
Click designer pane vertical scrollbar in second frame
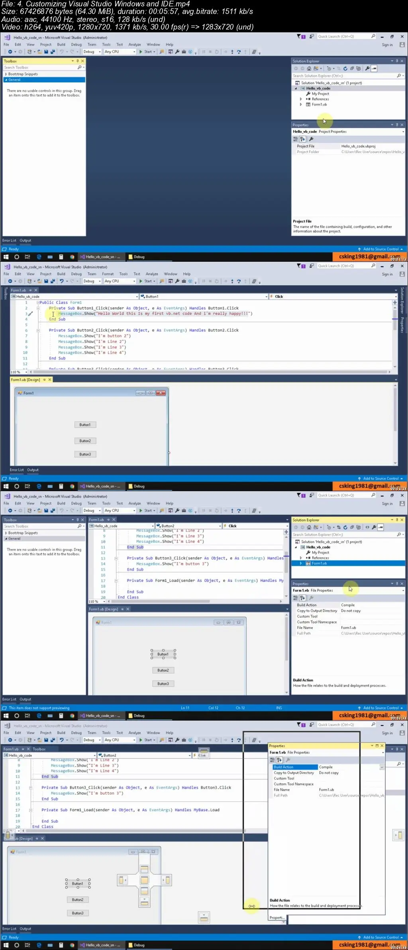[x=395, y=424]
